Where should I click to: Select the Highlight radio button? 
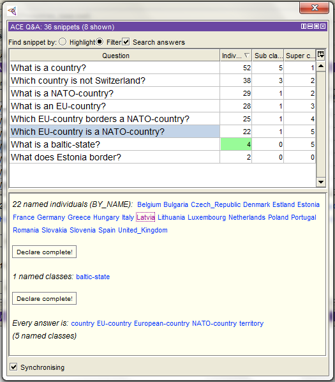[x=63, y=42]
